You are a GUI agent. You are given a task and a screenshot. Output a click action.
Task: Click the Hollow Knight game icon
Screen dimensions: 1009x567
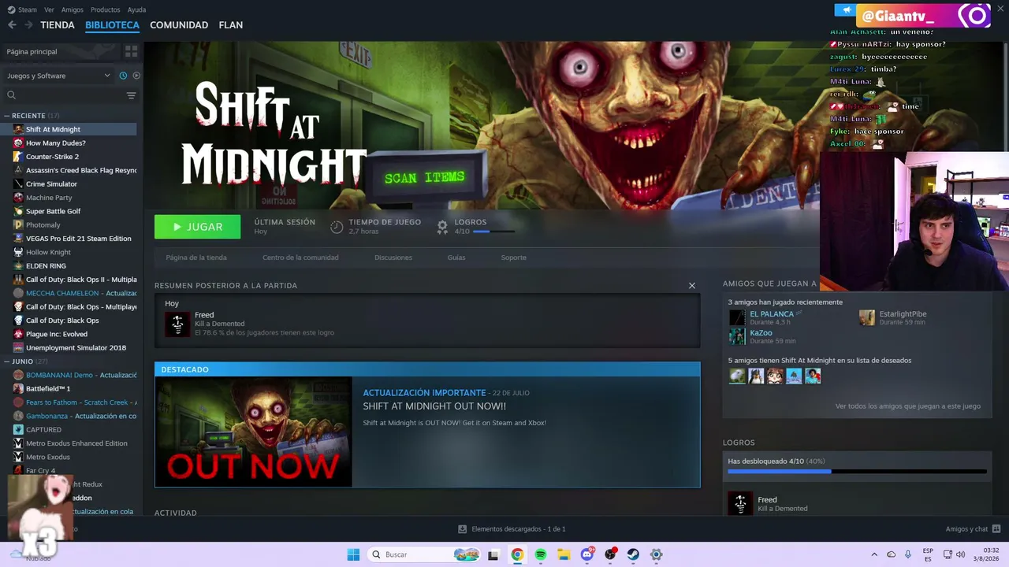tap(18, 252)
